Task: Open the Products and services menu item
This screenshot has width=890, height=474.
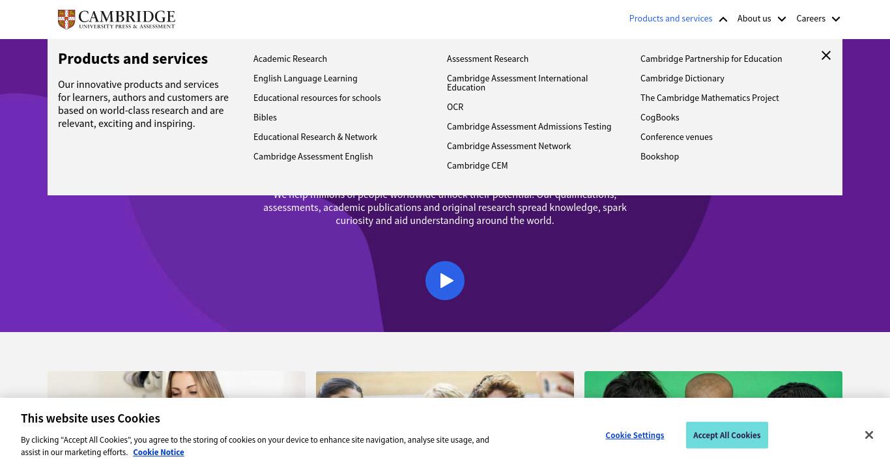Action: pyautogui.click(x=670, y=18)
